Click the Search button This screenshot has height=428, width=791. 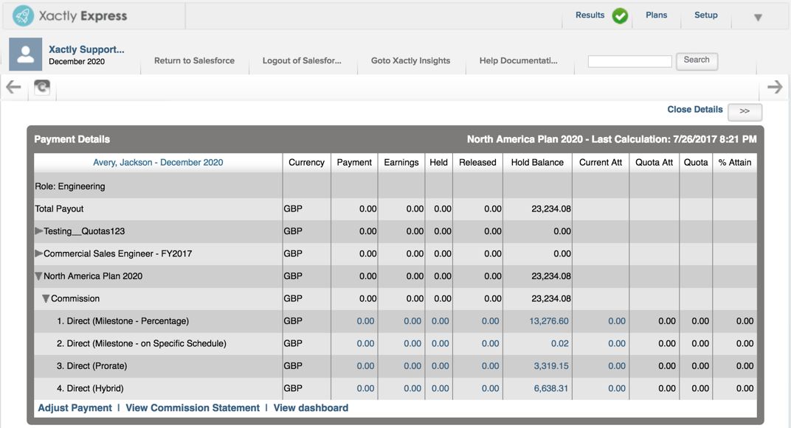697,61
